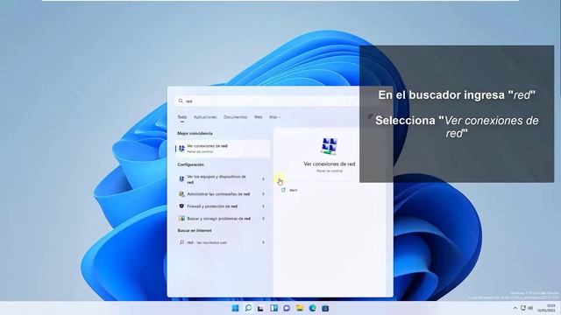Image resolution: width=561 pixels, height=315 pixels.
Task: Click the large network connections preview icon
Action: click(330, 146)
